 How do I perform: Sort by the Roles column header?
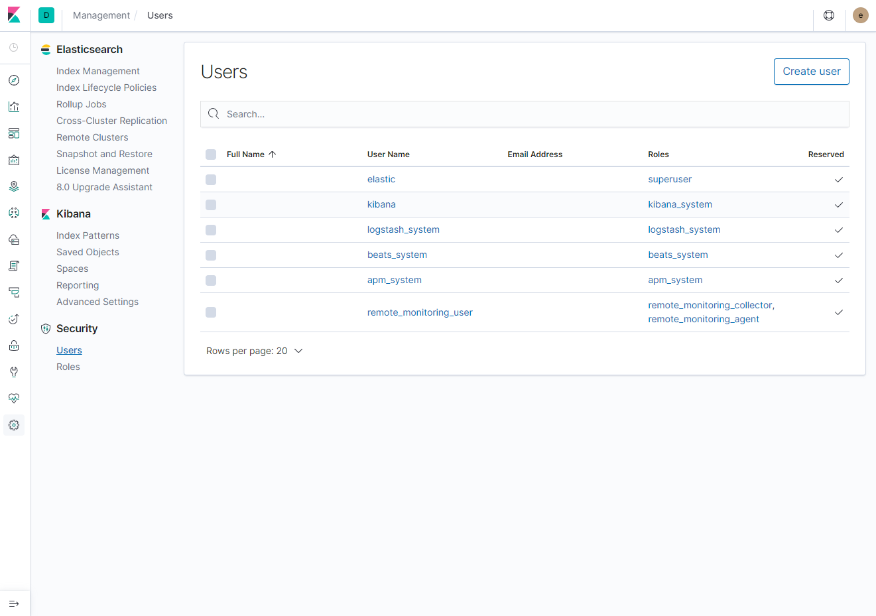tap(658, 154)
